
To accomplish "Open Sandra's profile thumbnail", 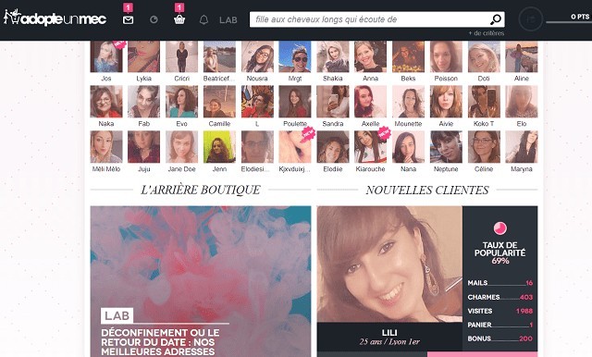I will coord(333,102).
